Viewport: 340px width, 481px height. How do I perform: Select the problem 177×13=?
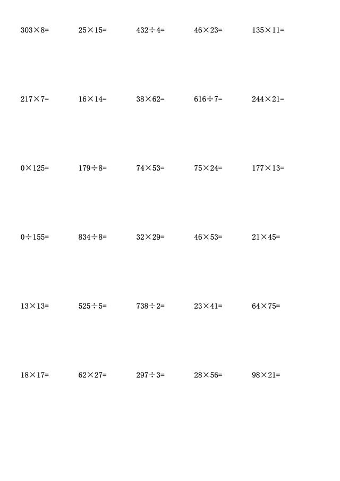268,168
